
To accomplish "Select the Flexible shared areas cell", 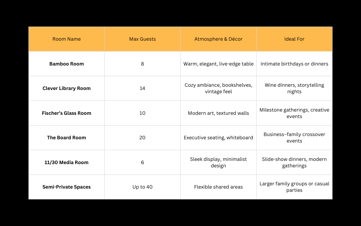I will click(x=218, y=187).
